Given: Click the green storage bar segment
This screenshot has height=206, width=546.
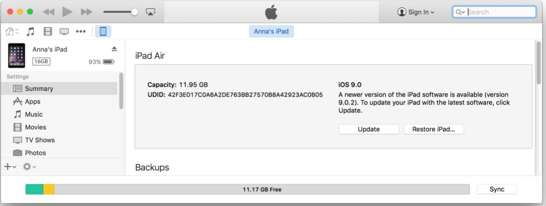Looking at the screenshot, I should tap(34, 189).
